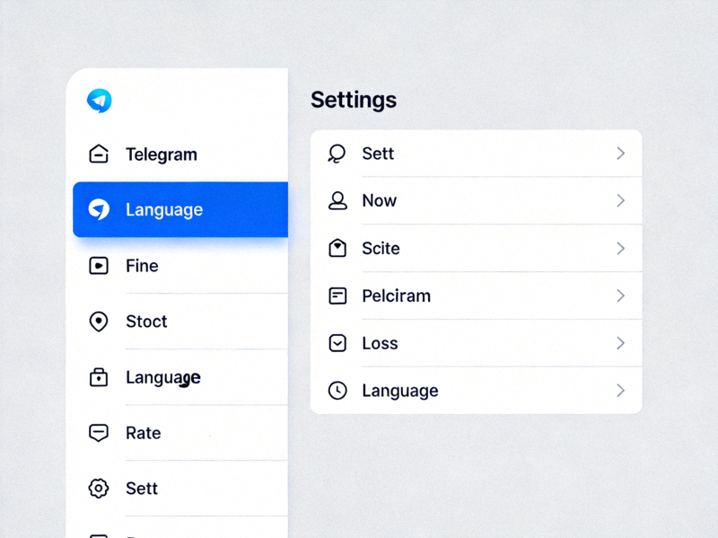Click the Loss settings row
718x538 pixels.
tap(380, 343)
